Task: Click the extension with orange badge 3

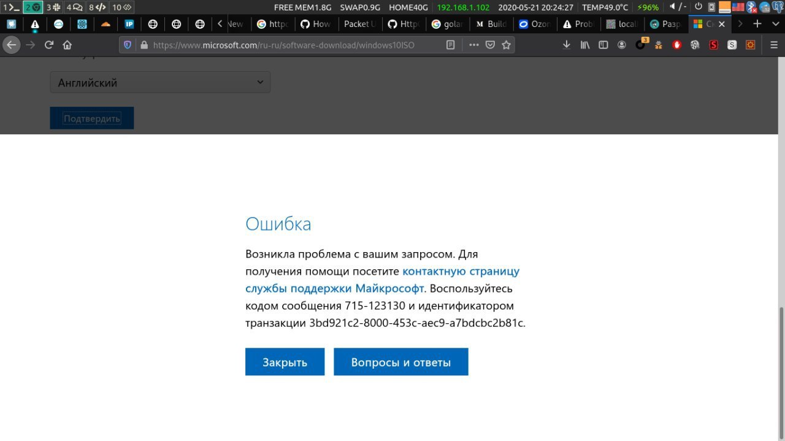Action: [x=641, y=44]
